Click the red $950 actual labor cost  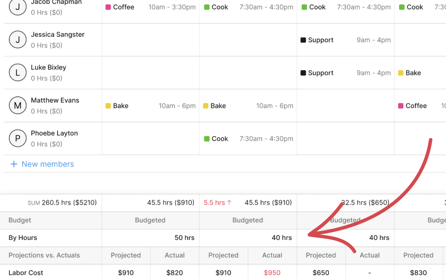(x=272, y=273)
